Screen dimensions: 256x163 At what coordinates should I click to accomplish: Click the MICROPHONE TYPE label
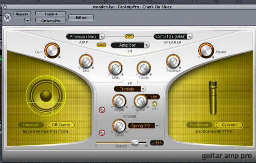tap(214, 132)
